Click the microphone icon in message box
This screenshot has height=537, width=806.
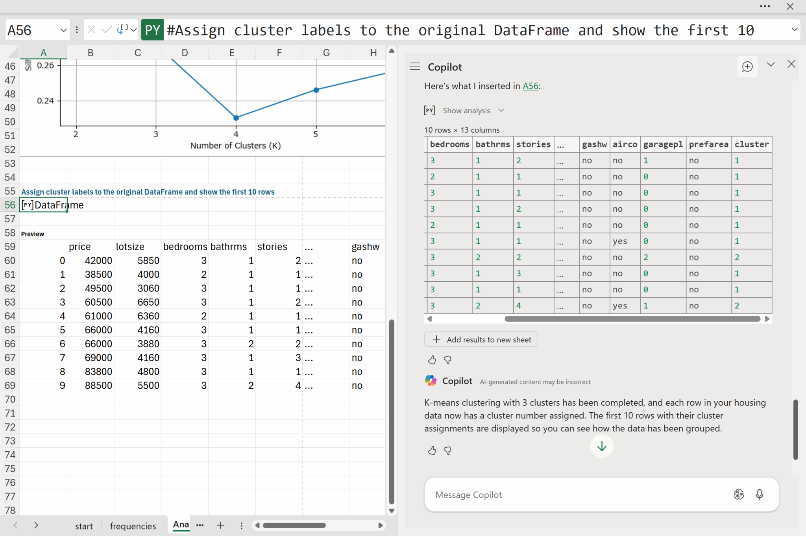point(759,494)
